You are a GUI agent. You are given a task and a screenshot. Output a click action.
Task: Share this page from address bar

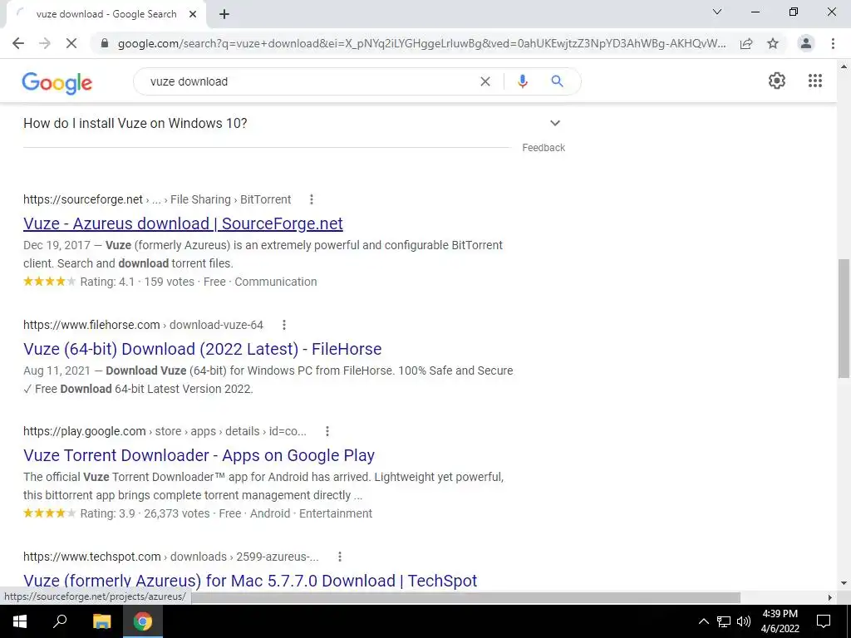point(746,43)
